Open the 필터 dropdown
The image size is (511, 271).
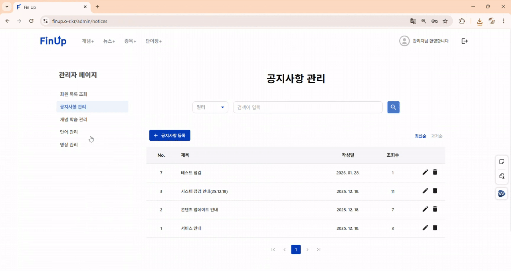coord(210,107)
